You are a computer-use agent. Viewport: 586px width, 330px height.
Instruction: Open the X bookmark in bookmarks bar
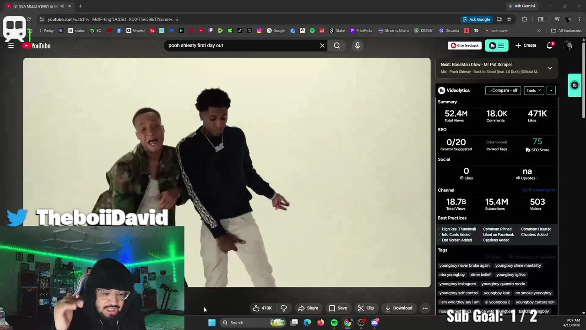pos(250,31)
